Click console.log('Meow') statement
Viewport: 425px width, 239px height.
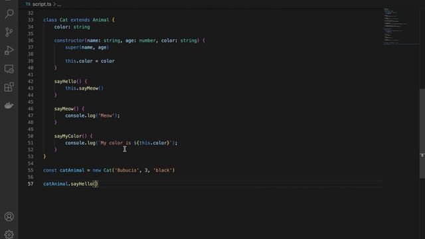click(x=92, y=116)
